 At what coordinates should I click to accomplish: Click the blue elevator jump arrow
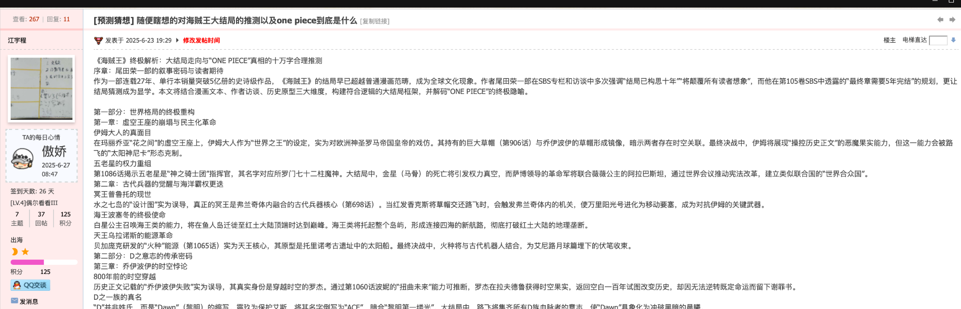pos(953,40)
